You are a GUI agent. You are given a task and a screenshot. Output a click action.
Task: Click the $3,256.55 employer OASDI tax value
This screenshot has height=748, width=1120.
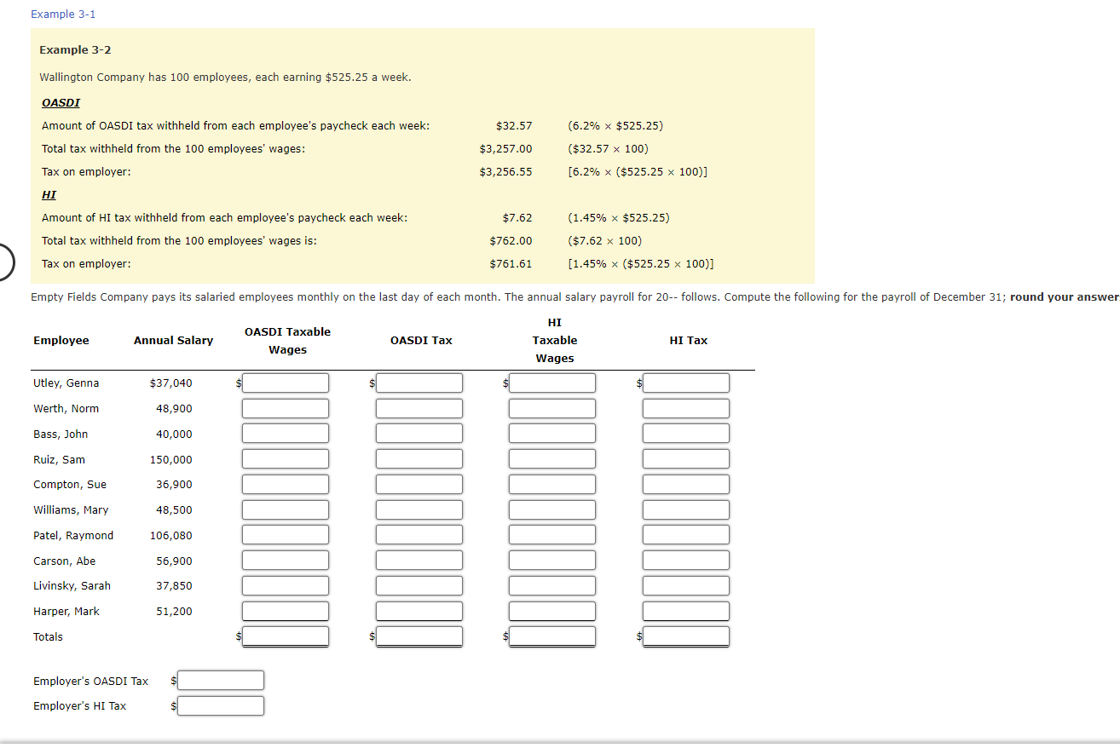coord(505,172)
